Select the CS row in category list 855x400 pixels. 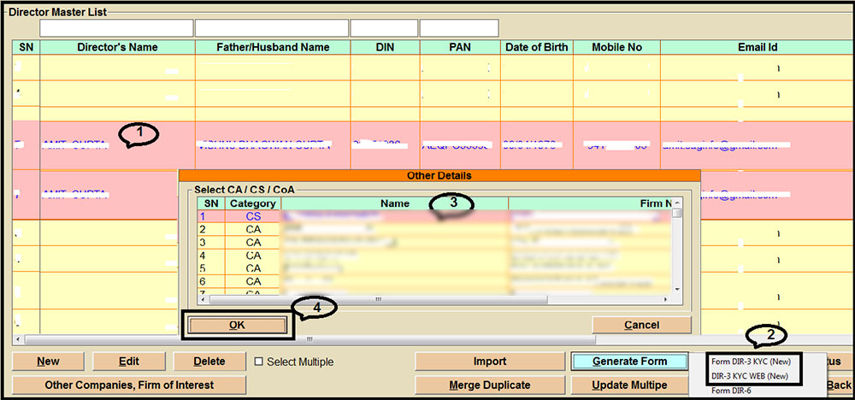point(253,216)
